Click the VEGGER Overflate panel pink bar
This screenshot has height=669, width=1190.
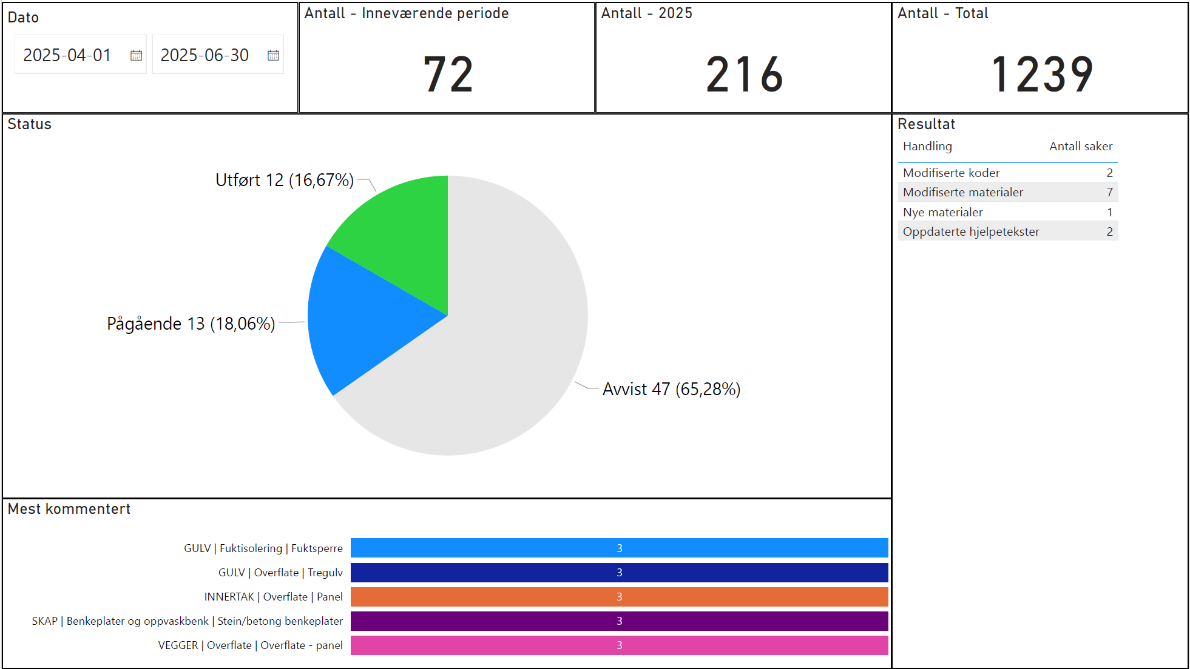[619, 645]
